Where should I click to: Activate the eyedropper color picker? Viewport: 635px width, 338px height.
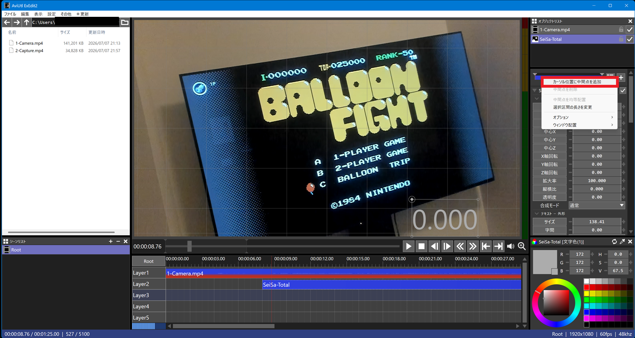tap(622, 242)
